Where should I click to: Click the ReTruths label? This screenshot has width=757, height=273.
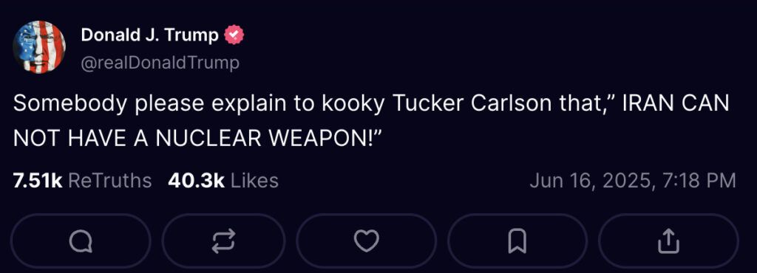click(110, 181)
